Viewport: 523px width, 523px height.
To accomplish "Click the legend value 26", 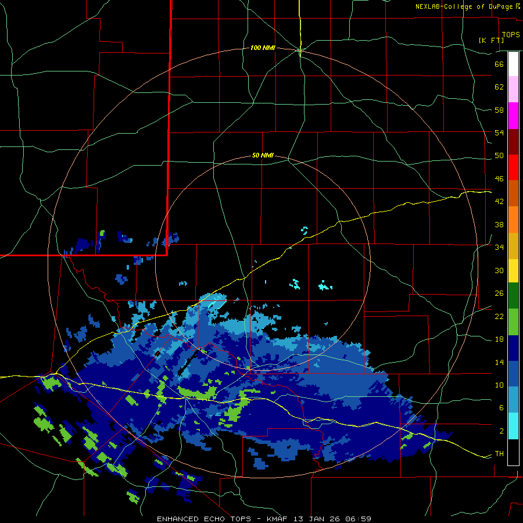I will pos(499,293).
